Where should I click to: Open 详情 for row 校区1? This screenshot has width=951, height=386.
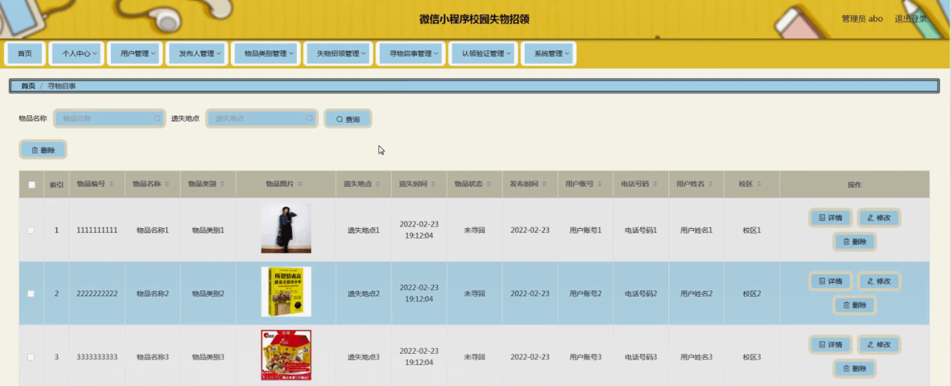pyautogui.click(x=830, y=218)
